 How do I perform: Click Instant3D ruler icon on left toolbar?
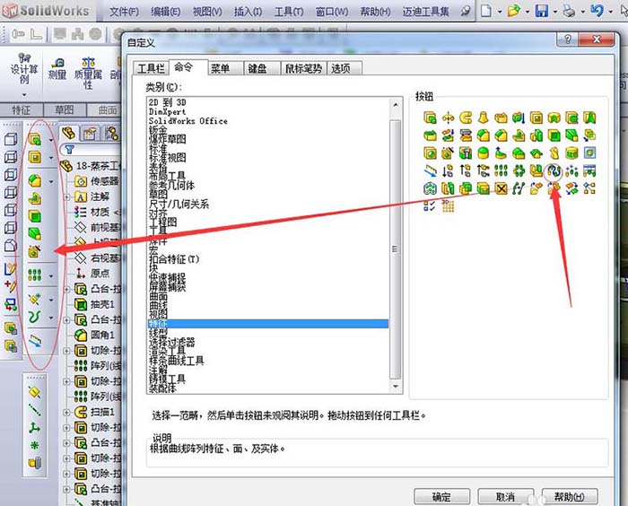[x=35, y=341]
